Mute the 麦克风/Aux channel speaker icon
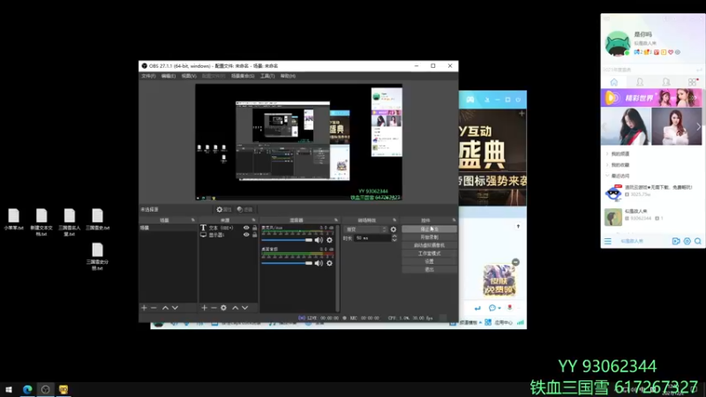The image size is (706, 397). click(319, 240)
